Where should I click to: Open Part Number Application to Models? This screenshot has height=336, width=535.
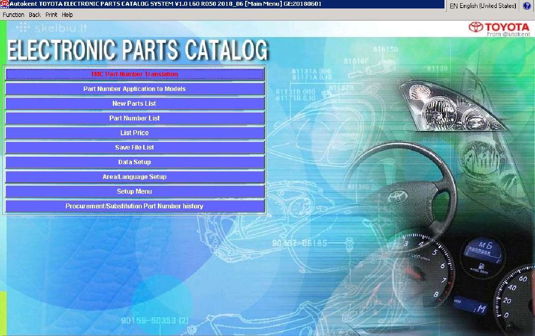(x=135, y=89)
